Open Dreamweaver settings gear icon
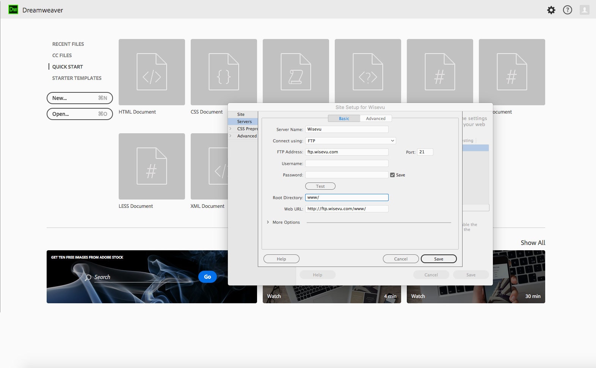This screenshot has width=596, height=368. 551,10
